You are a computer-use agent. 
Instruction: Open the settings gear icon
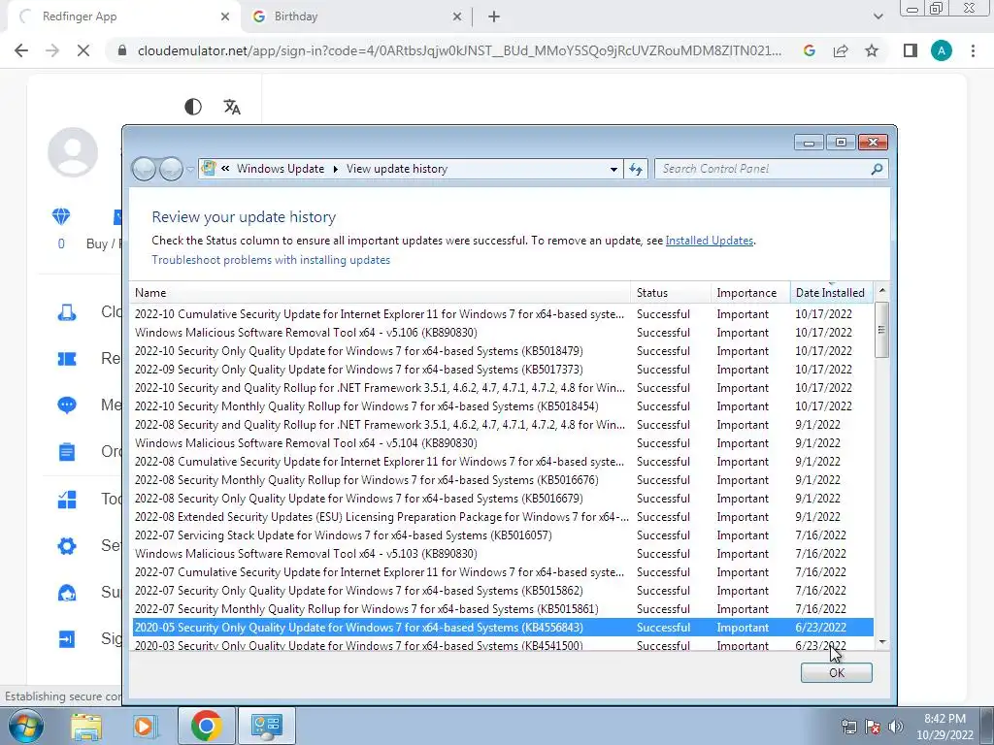coord(67,545)
